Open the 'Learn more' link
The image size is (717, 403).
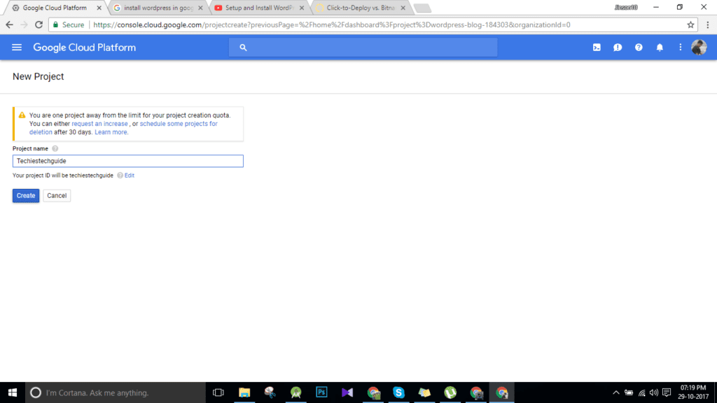coord(111,132)
